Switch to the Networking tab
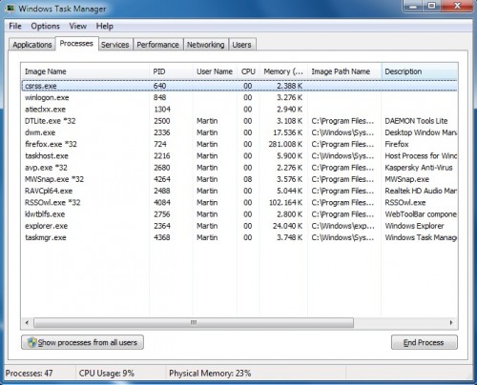 click(x=205, y=45)
